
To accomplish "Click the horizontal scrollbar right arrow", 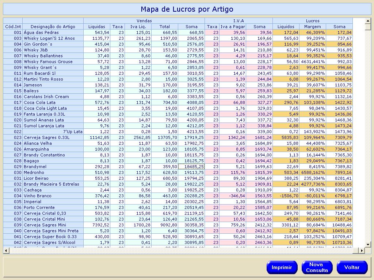I will click(362, 250).
